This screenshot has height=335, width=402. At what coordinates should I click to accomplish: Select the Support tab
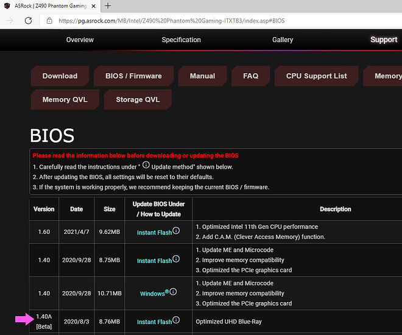pyautogui.click(x=384, y=40)
